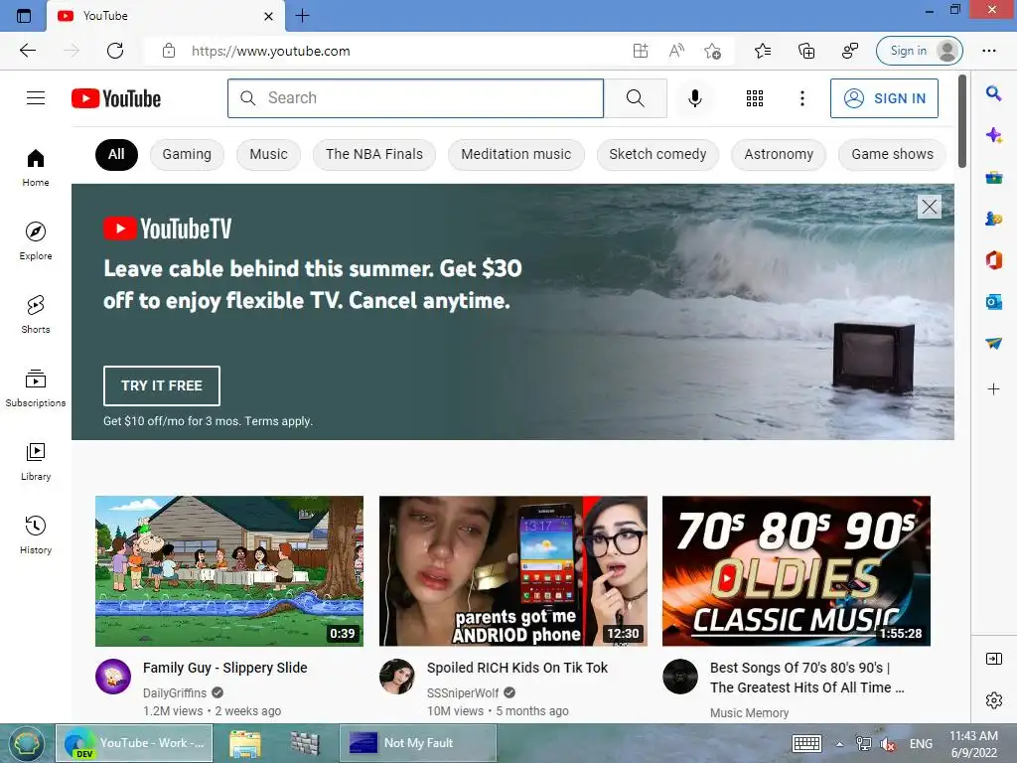Click the browser address bar URL
Image resolution: width=1017 pixels, height=763 pixels.
point(270,51)
